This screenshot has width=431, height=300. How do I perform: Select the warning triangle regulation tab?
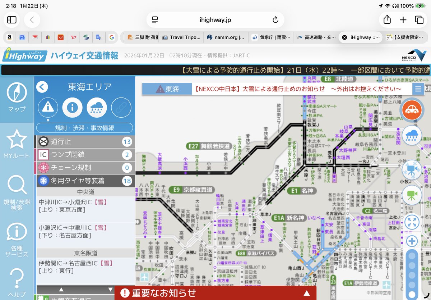coord(48,107)
